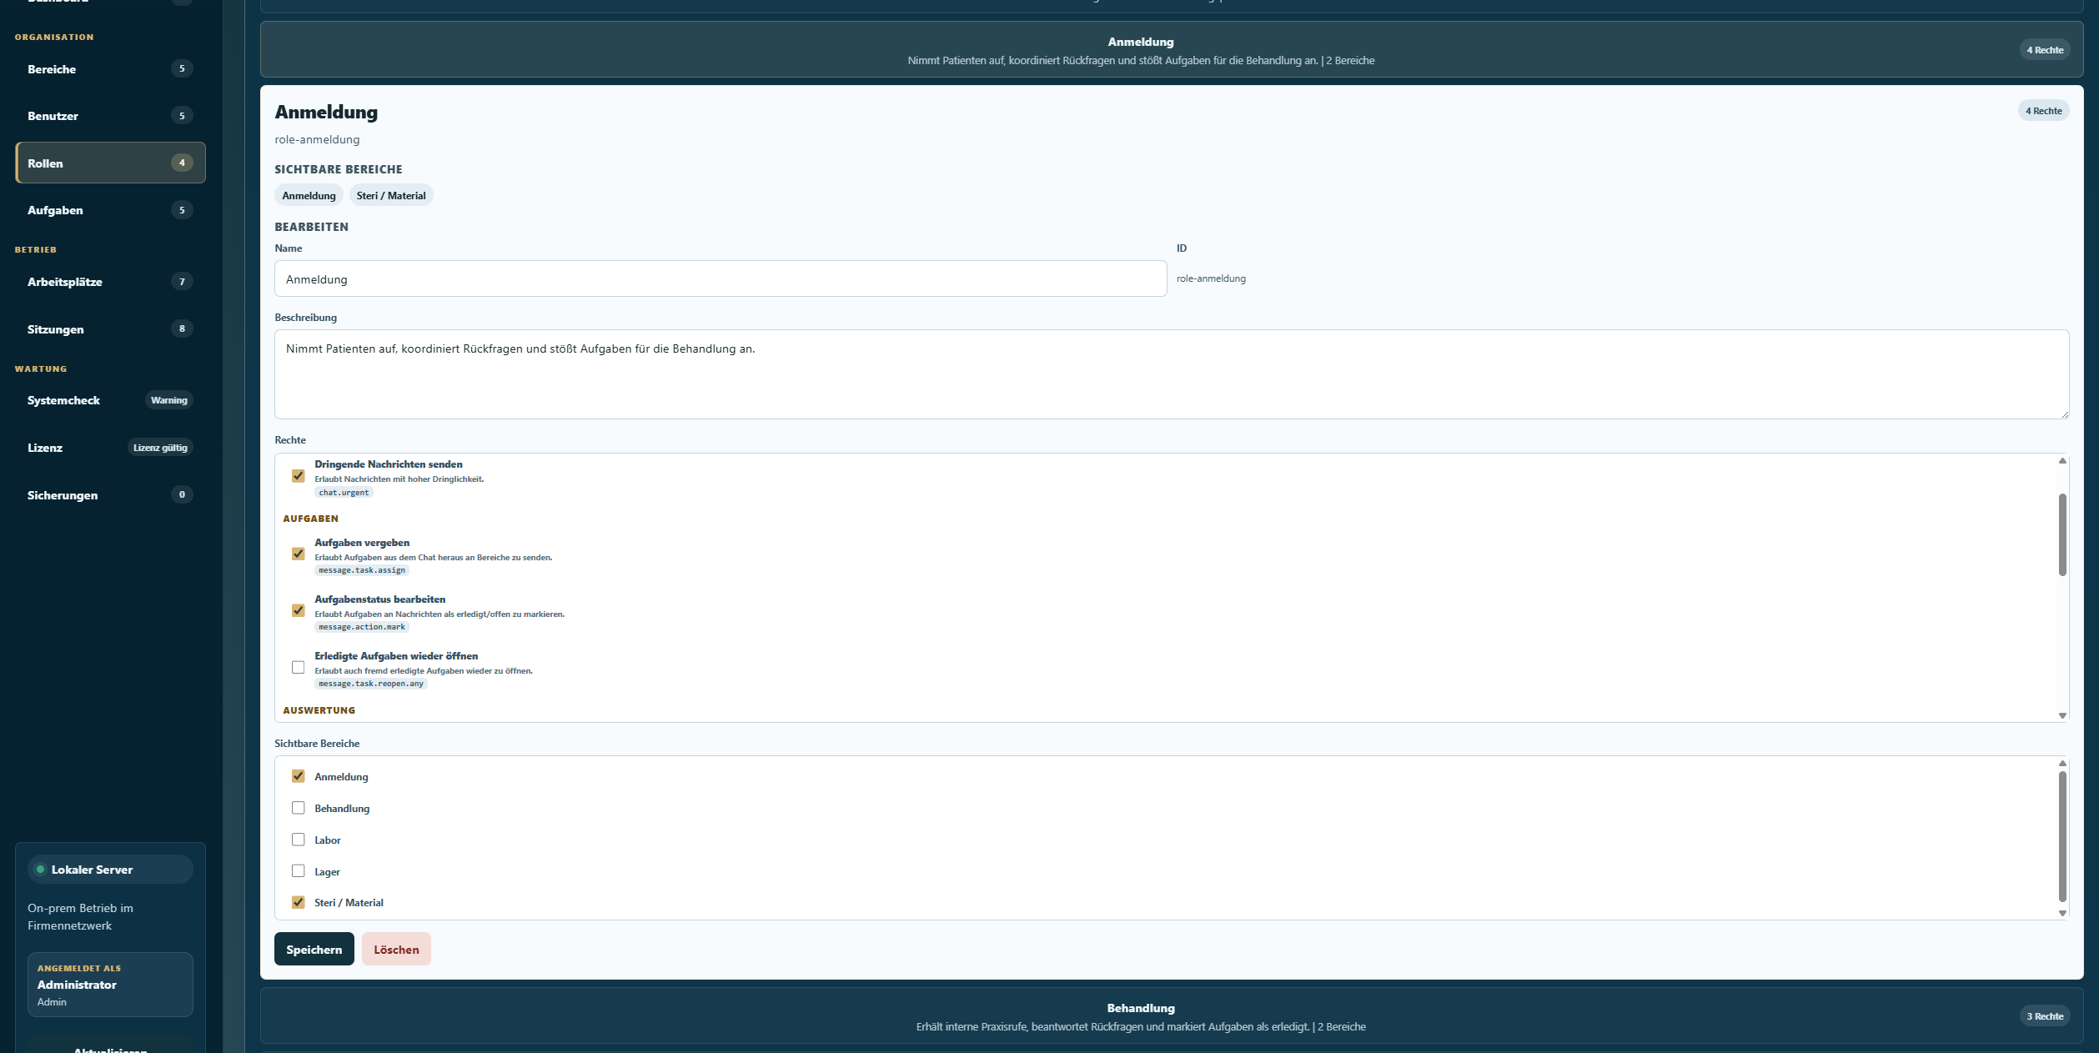Image resolution: width=2099 pixels, height=1053 pixels.
Task: Click the Beschreibung text area
Action: tap(1172, 374)
